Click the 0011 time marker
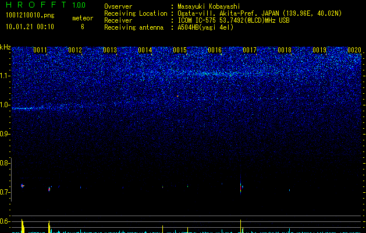This screenshot has width=366, height=233. point(40,50)
